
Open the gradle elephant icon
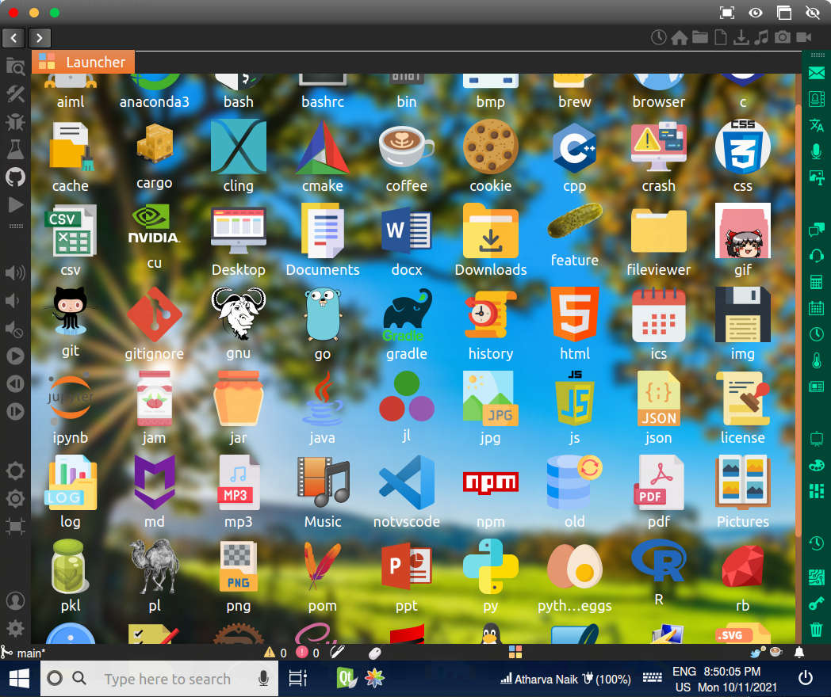407,314
